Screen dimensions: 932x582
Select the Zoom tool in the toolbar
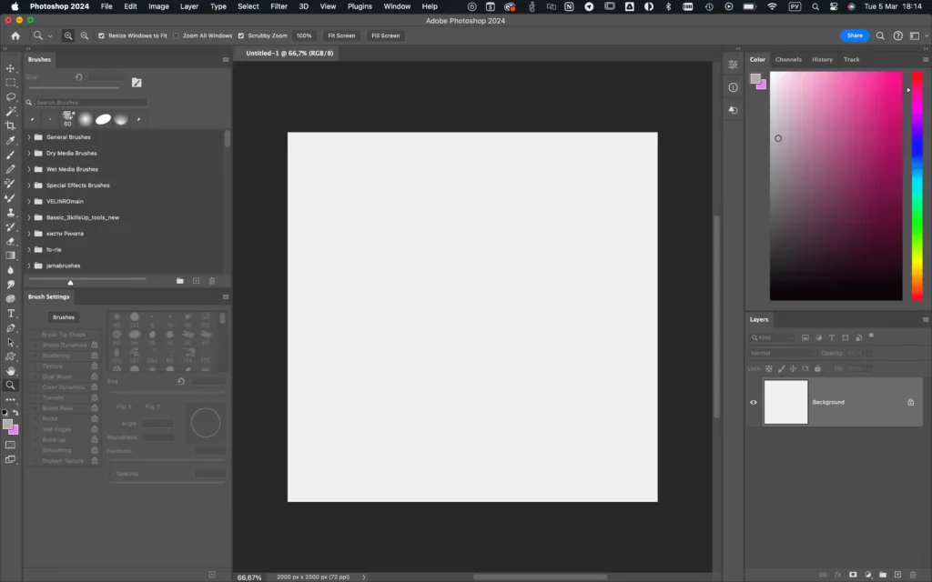(11, 386)
